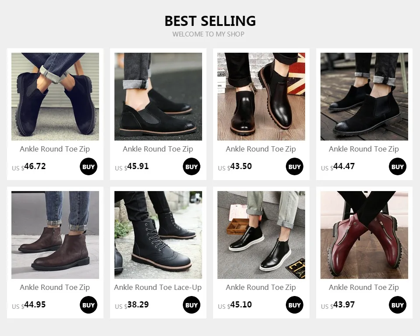Click BUY button for the $45.10 boots

(x=294, y=305)
